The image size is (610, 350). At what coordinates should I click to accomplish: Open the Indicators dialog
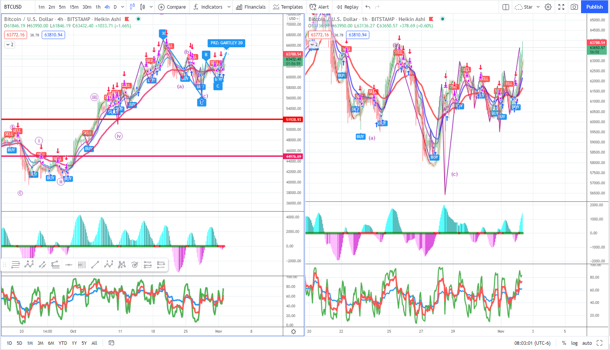tap(208, 7)
